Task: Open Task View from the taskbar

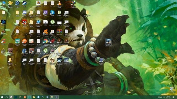Action: click(7, 97)
